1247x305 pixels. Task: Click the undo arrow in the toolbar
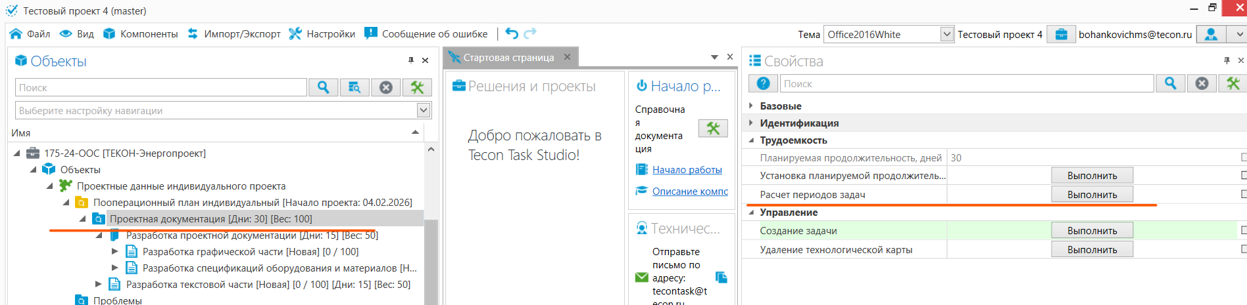pyautogui.click(x=512, y=33)
